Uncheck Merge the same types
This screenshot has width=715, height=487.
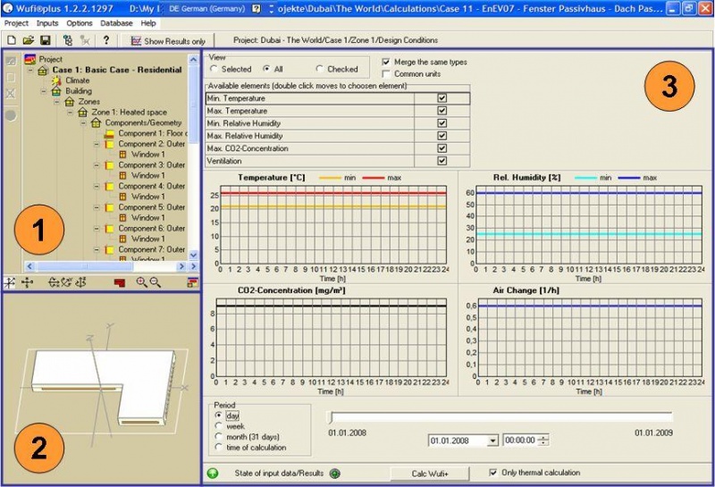(386, 62)
